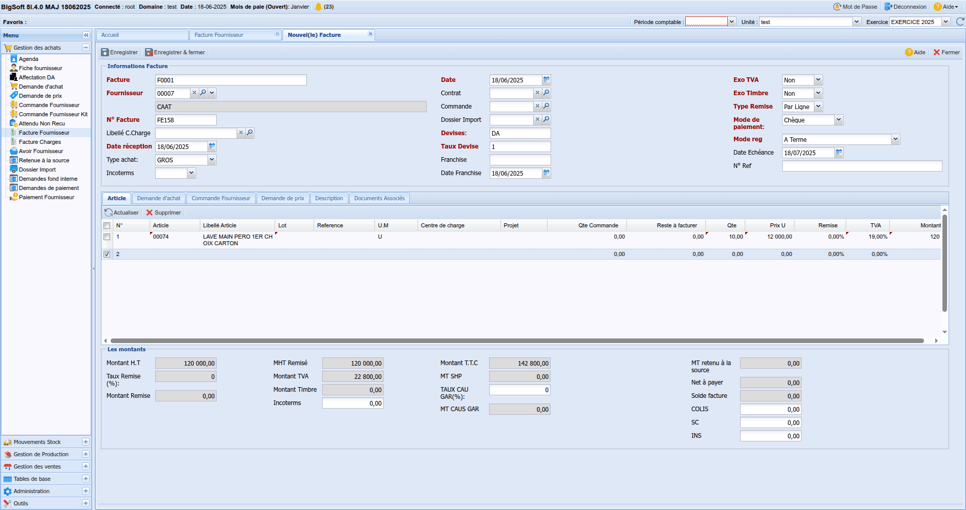Image resolution: width=966 pixels, height=510 pixels.
Task: Click the N° Ref input field
Action: [862, 166]
